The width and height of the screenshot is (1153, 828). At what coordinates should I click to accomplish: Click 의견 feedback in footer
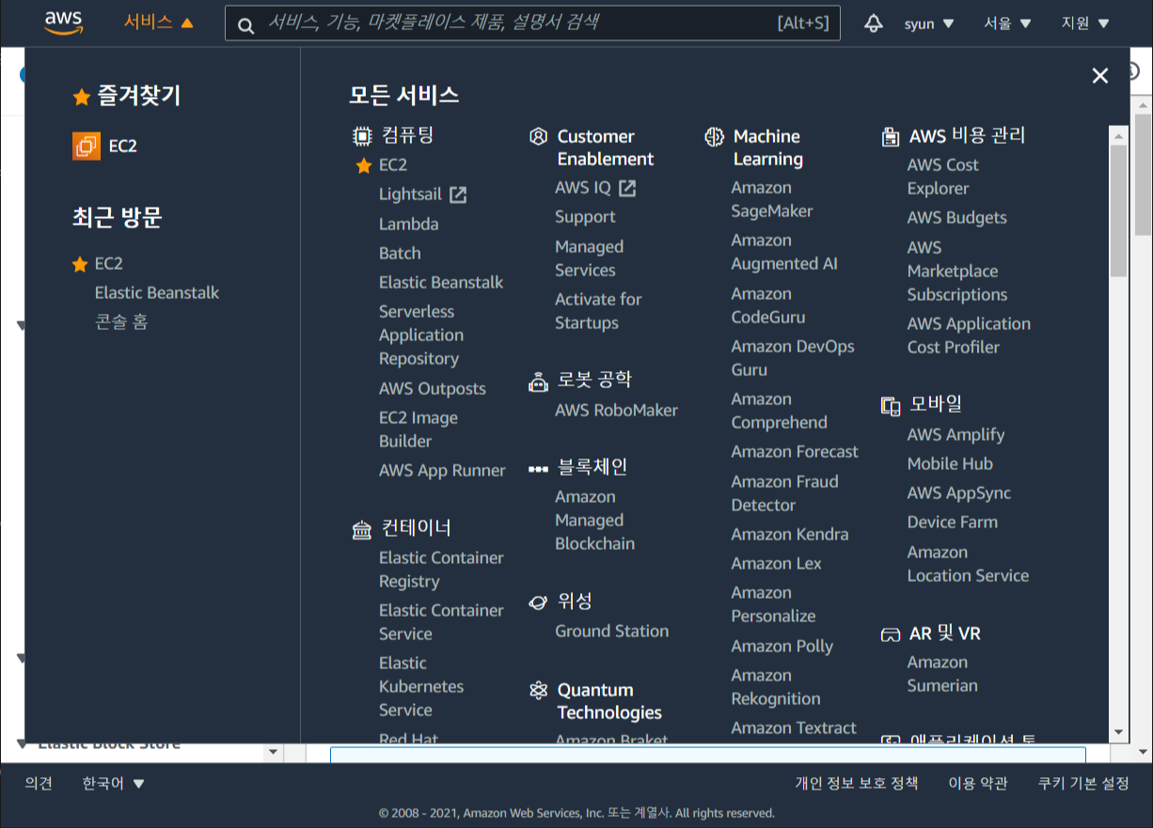point(39,783)
